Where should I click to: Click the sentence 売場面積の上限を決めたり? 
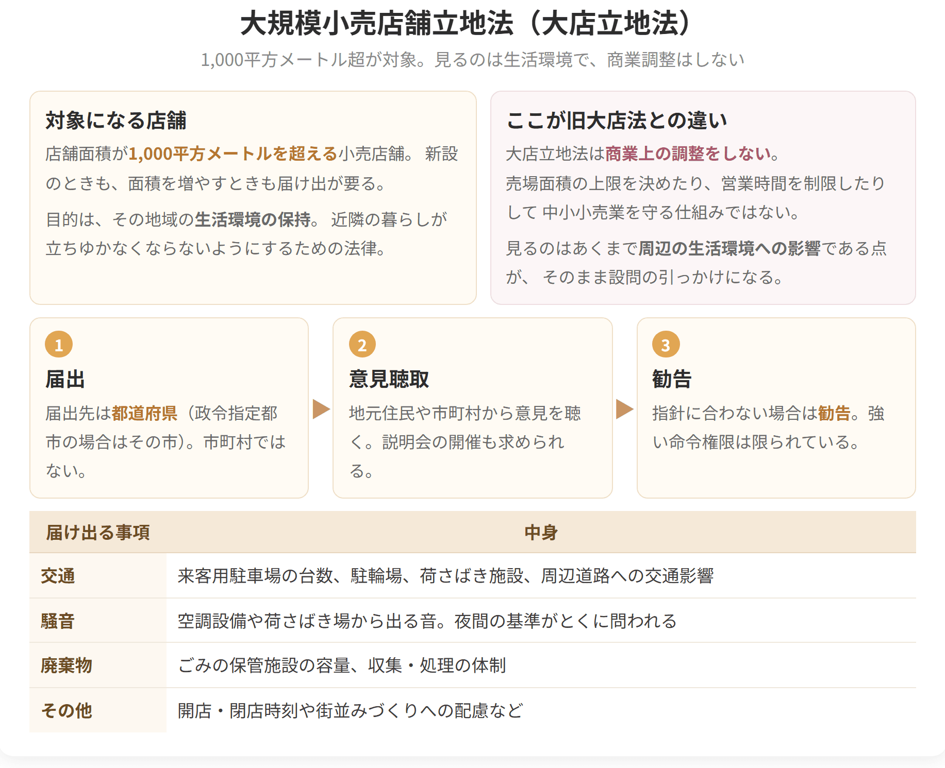coord(696,198)
